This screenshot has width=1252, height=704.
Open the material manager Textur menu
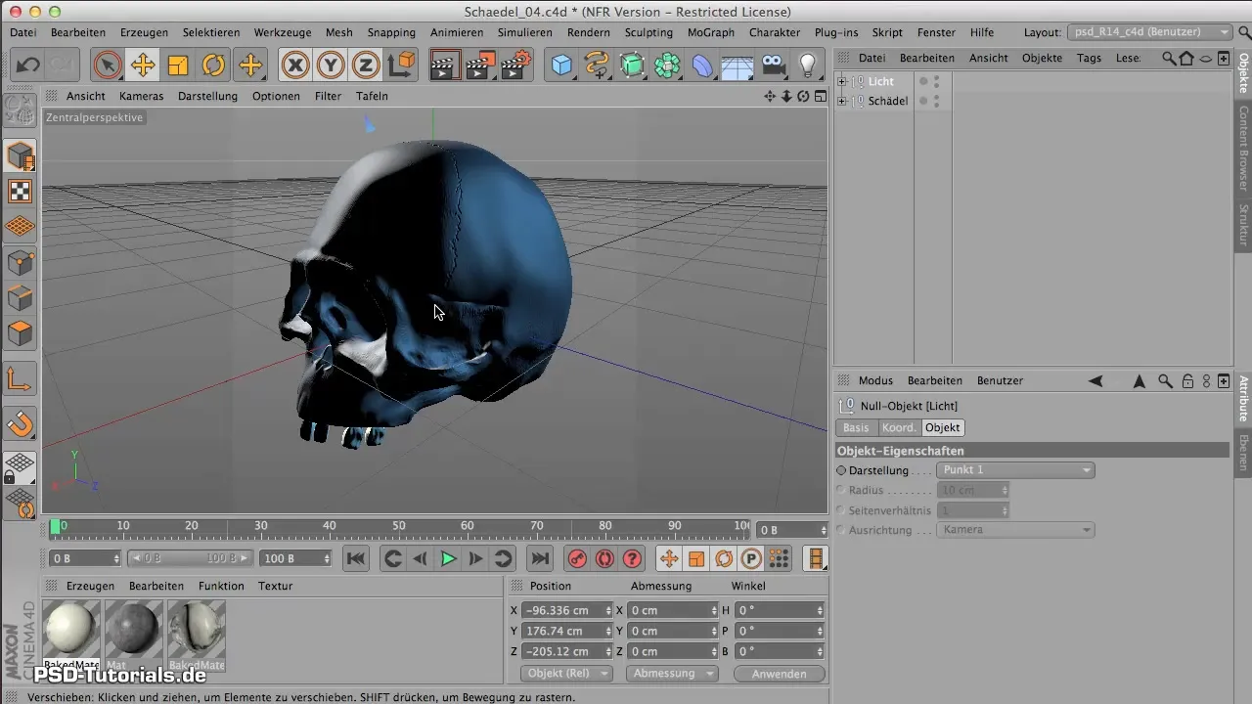pos(275,586)
